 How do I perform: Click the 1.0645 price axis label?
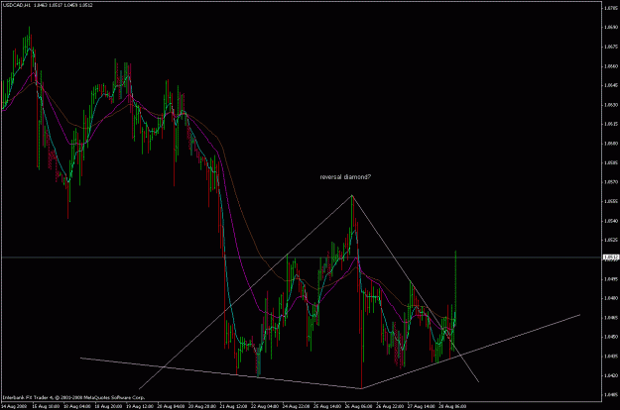pyautogui.click(x=611, y=85)
